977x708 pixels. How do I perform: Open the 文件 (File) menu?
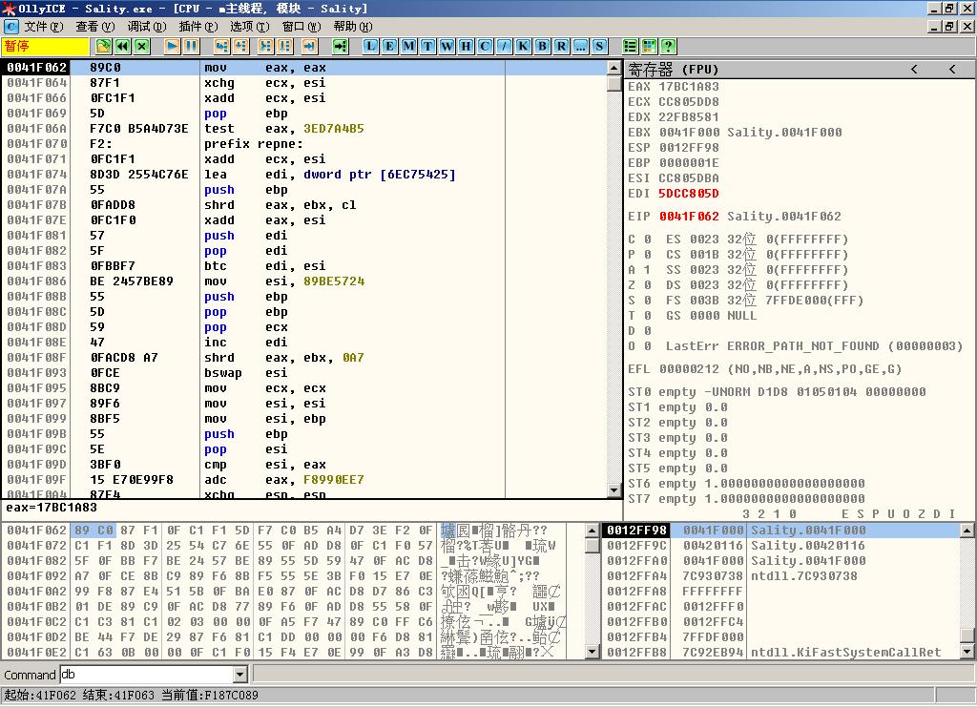[x=43, y=27]
